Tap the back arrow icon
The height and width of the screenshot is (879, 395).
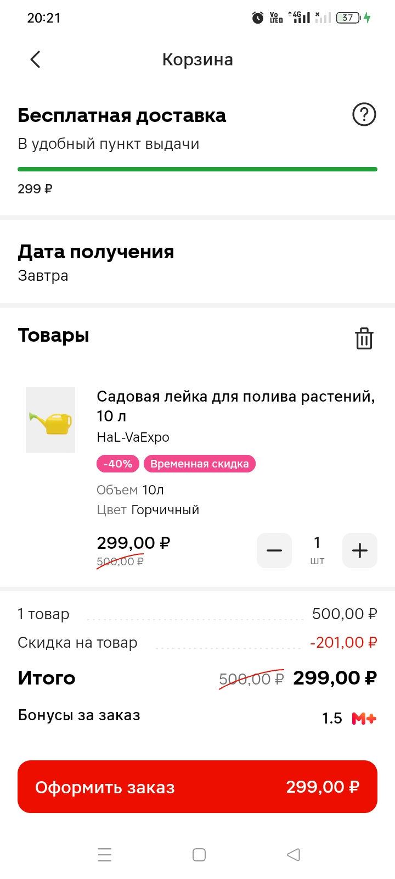(x=35, y=59)
